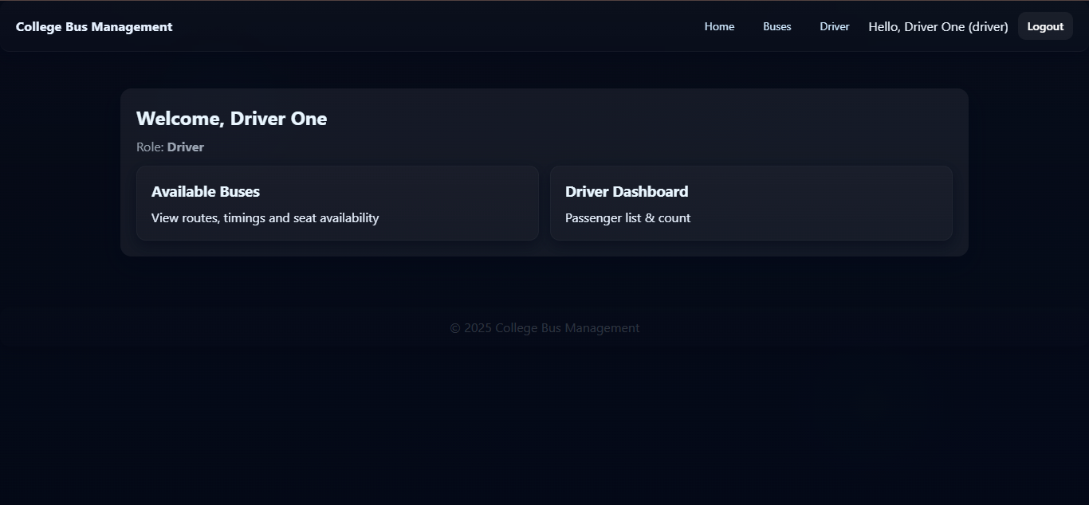Click the bold 'Driver' role value

coord(186,147)
